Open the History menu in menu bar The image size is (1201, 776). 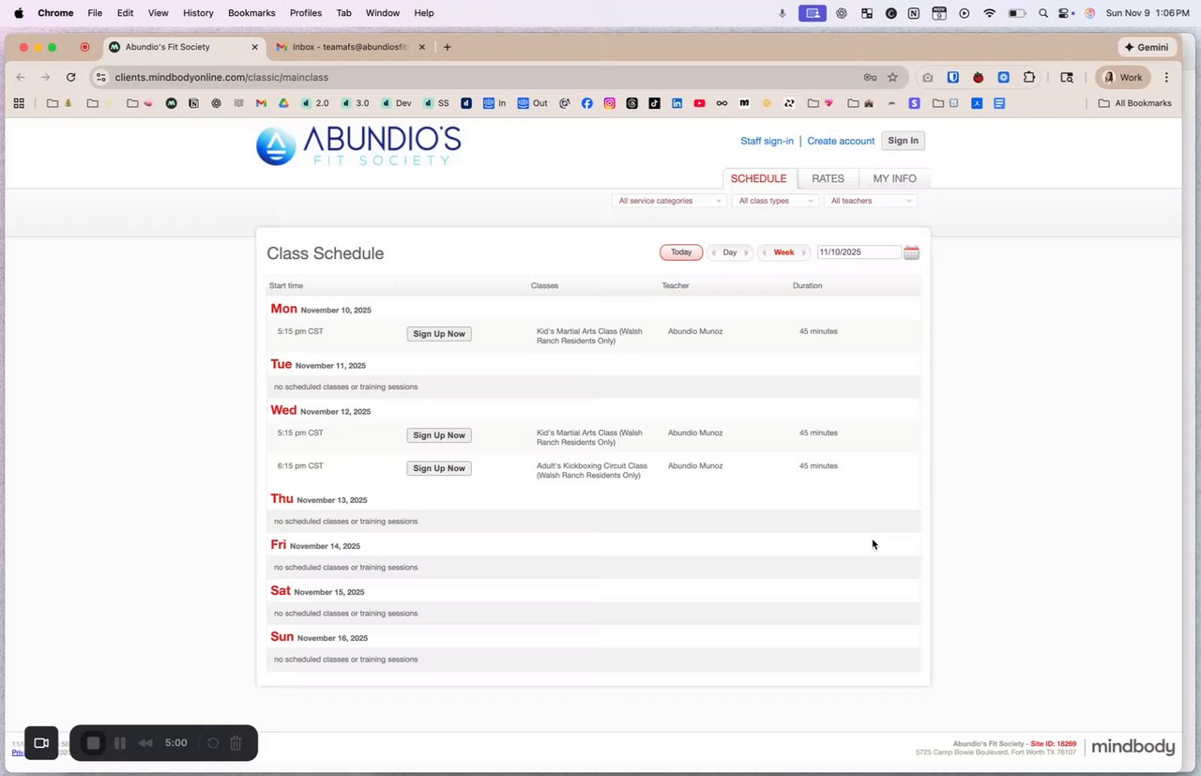(x=198, y=13)
